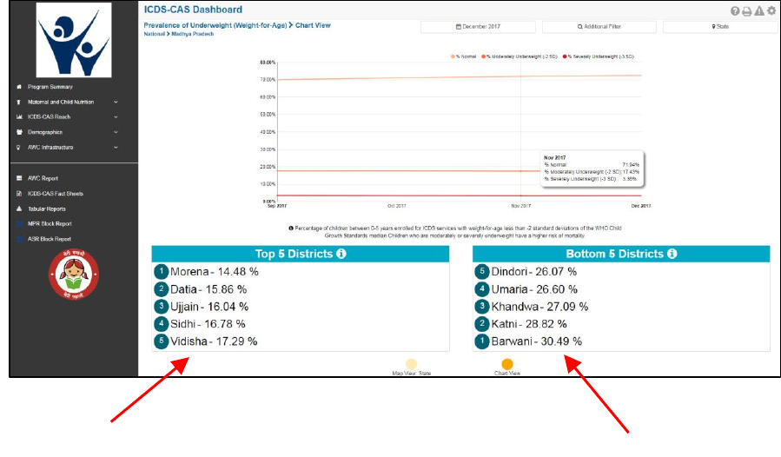Click the info icon before chart description
Screen dimensions: 781x457
pos(291,228)
